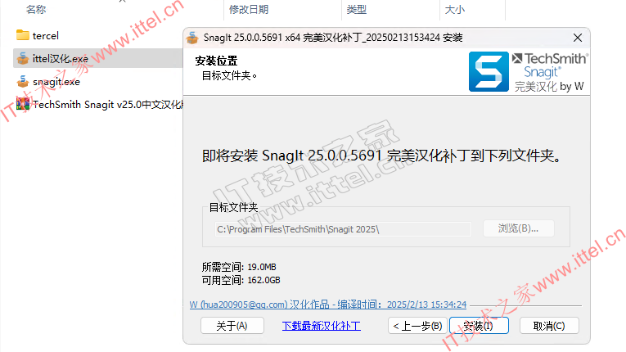Click the 安装位置 heading
Screen dimensions: 626x352
point(216,61)
